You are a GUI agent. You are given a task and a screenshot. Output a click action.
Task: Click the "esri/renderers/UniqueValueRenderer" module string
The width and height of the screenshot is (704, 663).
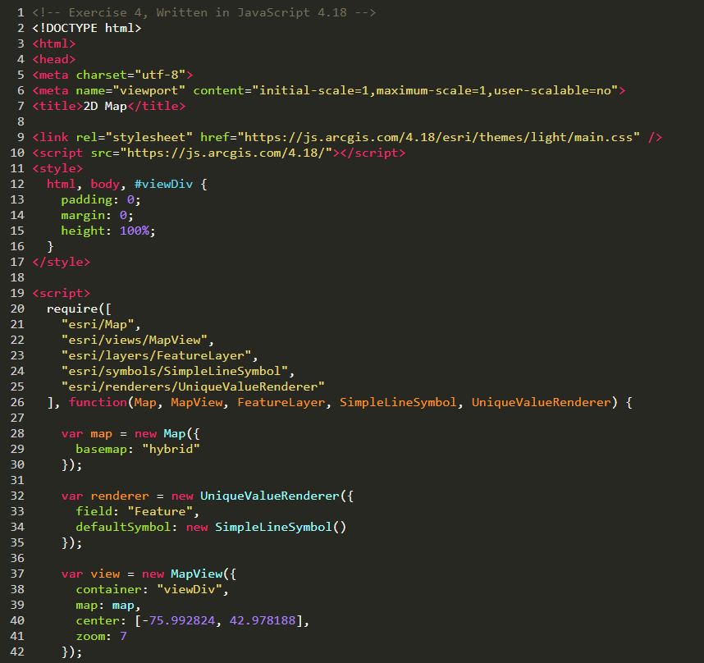click(193, 386)
